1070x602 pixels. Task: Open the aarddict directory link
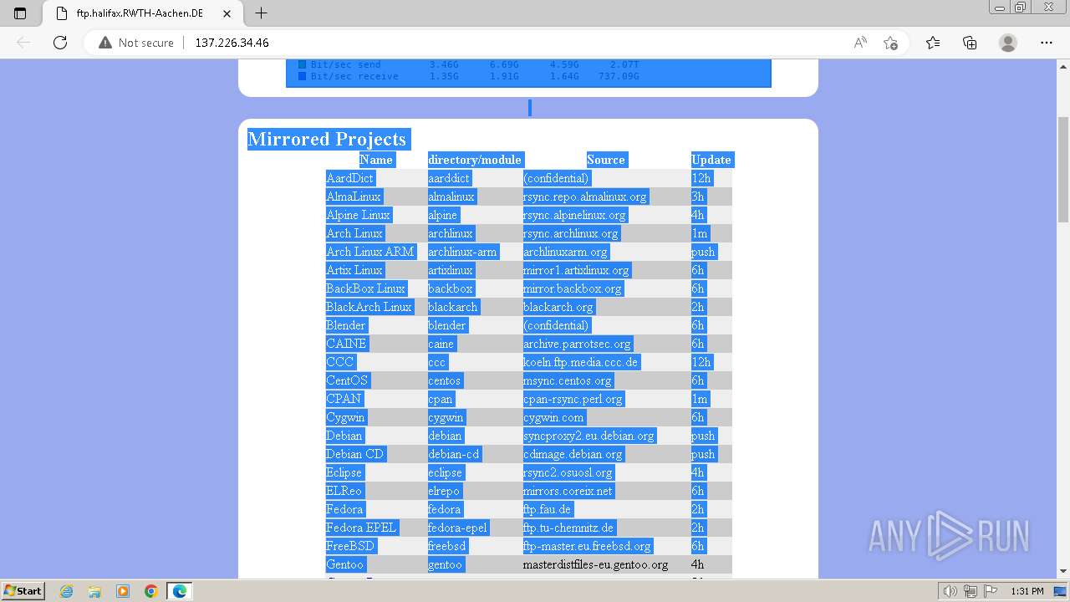450,178
